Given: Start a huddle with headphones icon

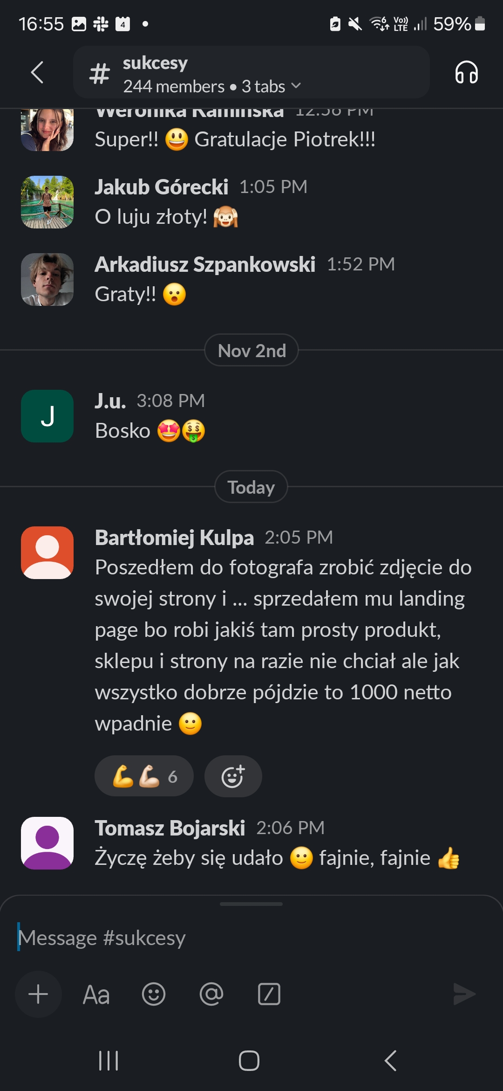Looking at the screenshot, I should [x=466, y=73].
